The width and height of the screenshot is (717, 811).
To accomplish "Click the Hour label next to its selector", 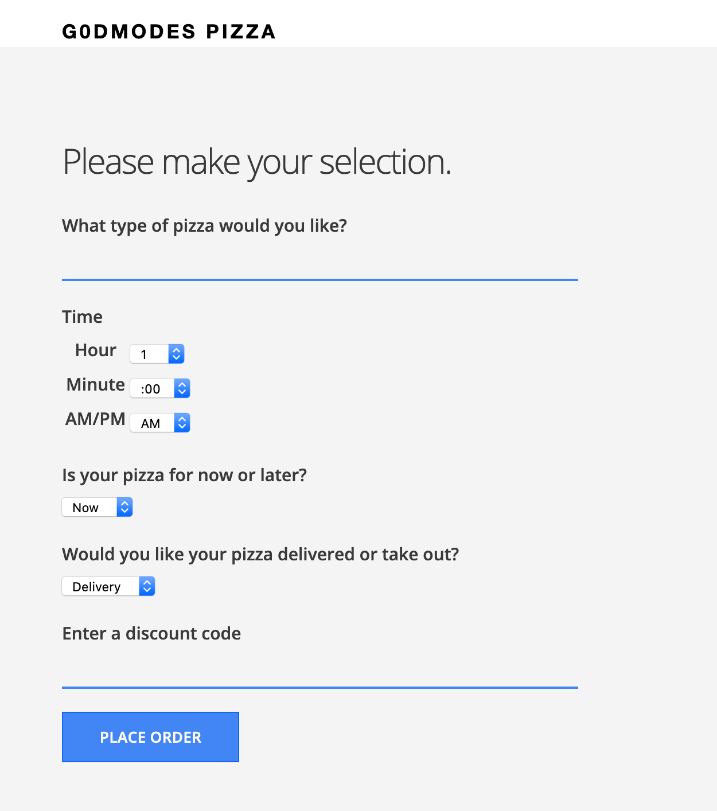I will click(x=95, y=350).
